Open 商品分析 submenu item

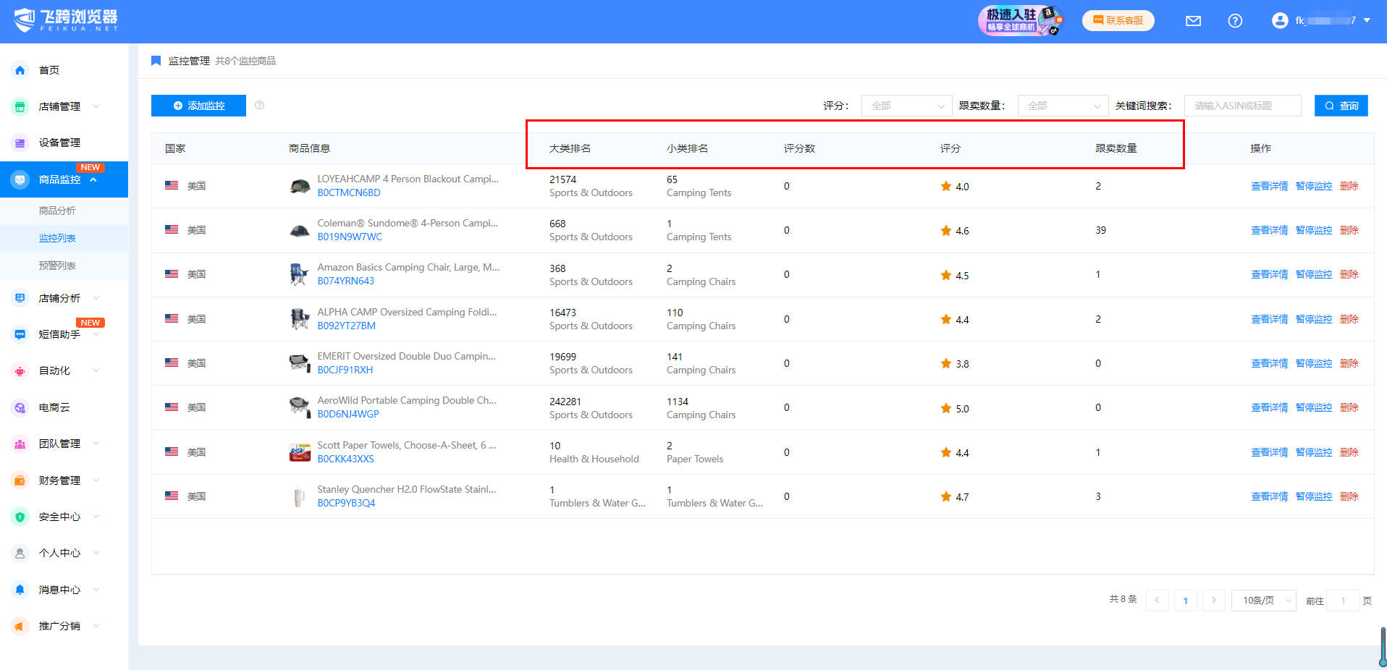pyautogui.click(x=57, y=211)
